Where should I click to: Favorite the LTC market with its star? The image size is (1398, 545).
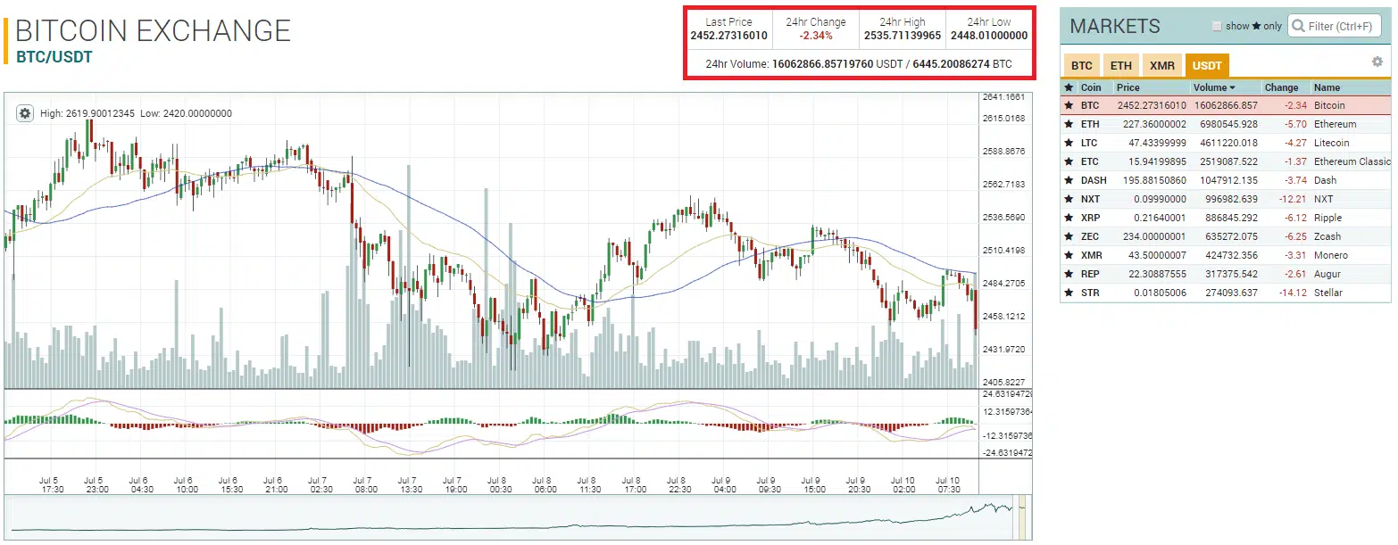tap(1069, 143)
